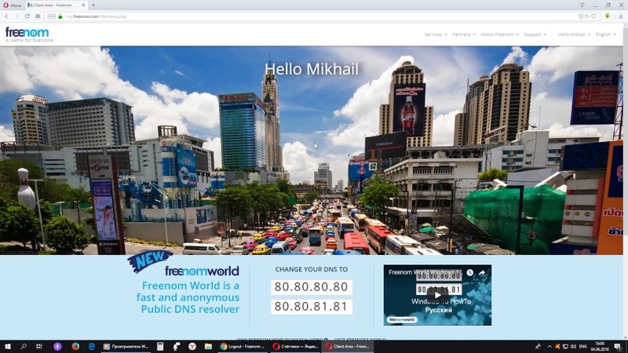Click the Hello Mikhail banner heading
628x353 pixels.
click(312, 69)
